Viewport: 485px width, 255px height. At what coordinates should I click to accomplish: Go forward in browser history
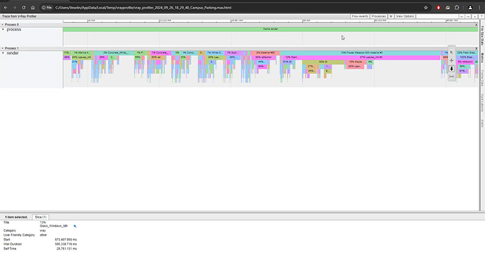tap(15, 8)
